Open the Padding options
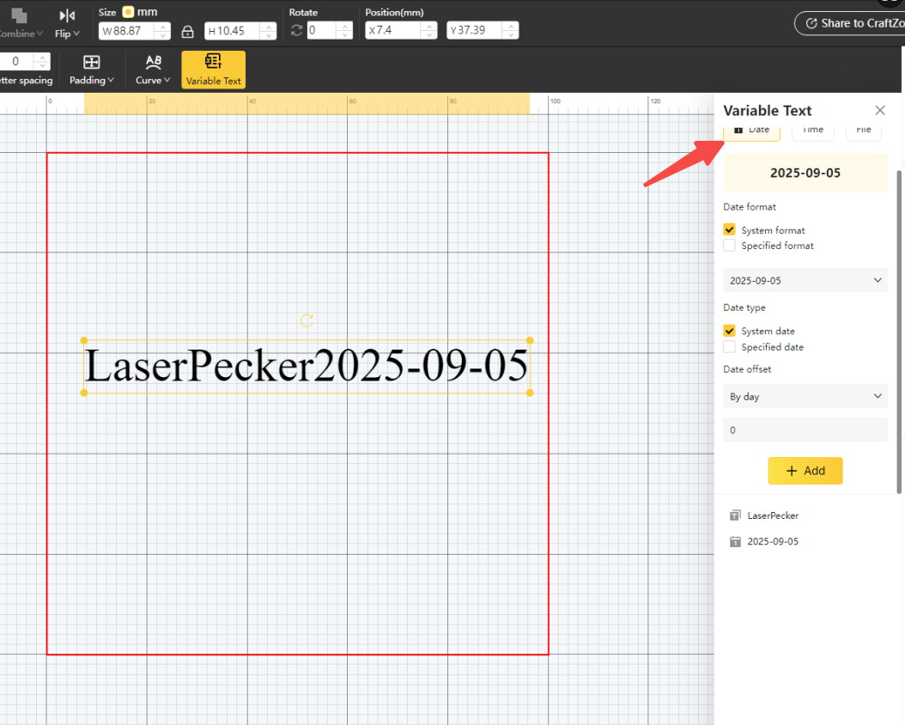The image size is (905, 725). click(x=91, y=70)
